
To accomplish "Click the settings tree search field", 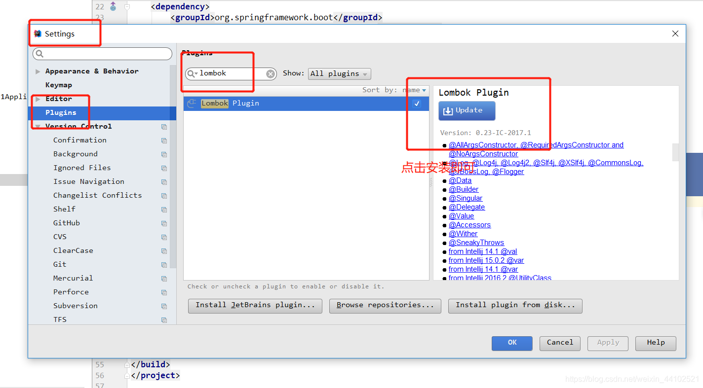I will [x=102, y=54].
